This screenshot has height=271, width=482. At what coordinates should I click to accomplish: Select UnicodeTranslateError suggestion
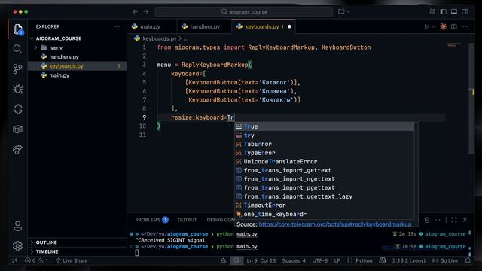click(325, 162)
